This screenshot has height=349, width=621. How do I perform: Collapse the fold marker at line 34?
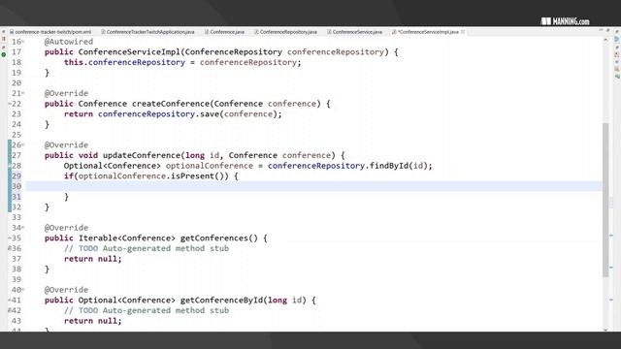(x=23, y=228)
